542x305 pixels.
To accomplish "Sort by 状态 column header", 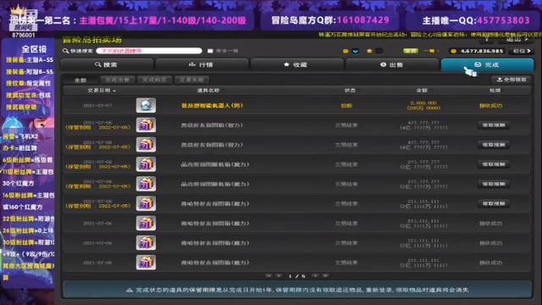I will [x=351, y=91].
